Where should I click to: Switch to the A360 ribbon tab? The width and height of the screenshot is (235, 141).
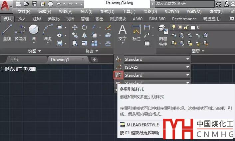137,19
